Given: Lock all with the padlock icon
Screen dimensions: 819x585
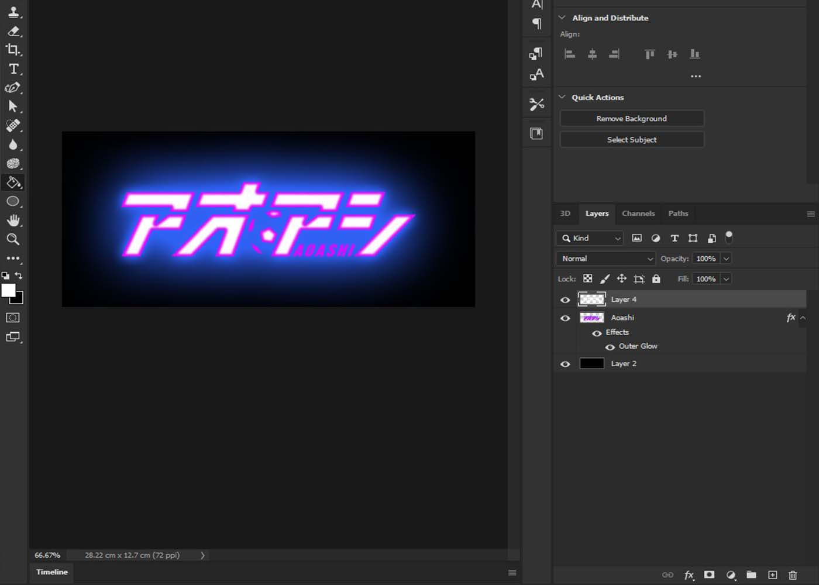Looking at the screenshot, I should (656, 279).
